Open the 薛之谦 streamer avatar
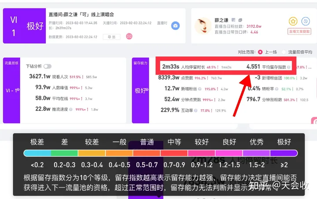Screen dimensions: 317x199 click(x=203, y=26)
